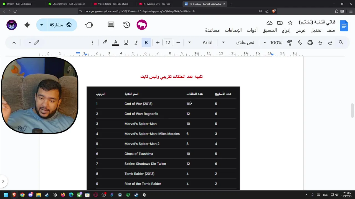Viewport: 355px width, 199px height.
Task: Toggle underline formatting
Action: pos(126,43)
